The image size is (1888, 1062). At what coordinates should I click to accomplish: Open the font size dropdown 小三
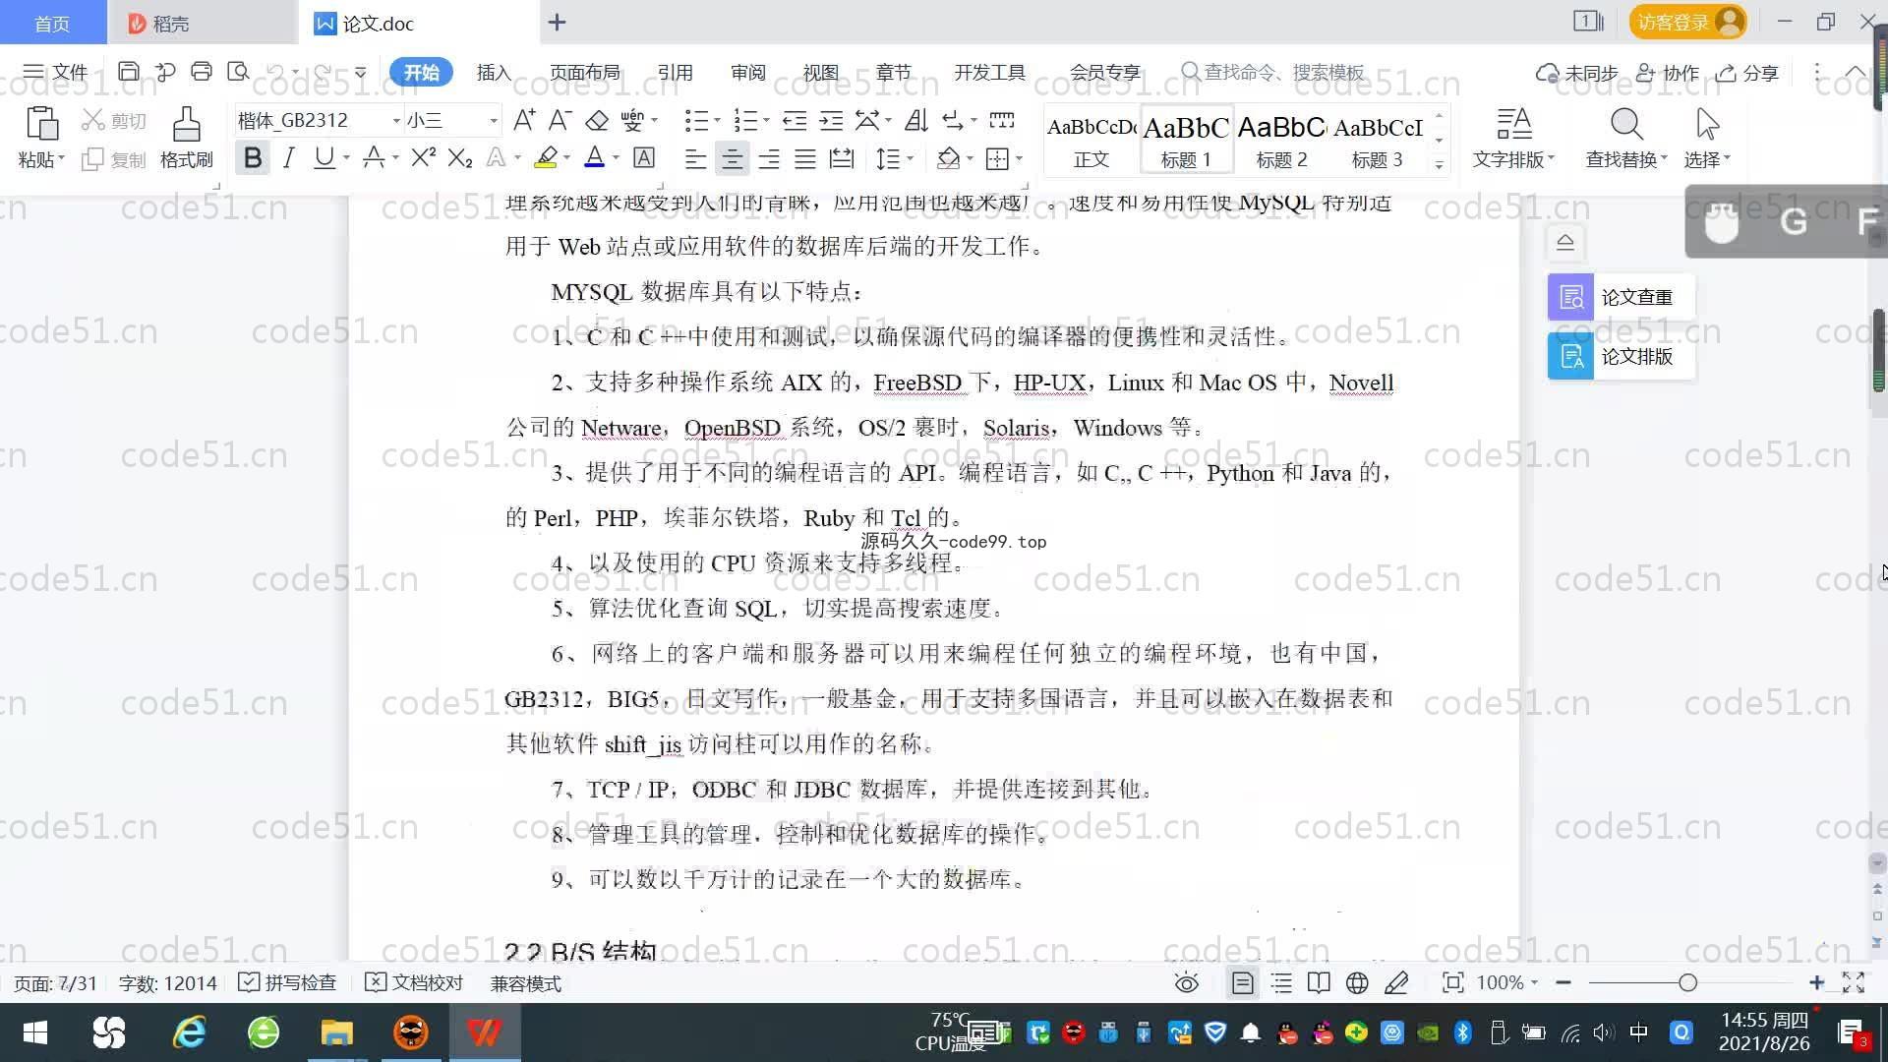[493, 121]
